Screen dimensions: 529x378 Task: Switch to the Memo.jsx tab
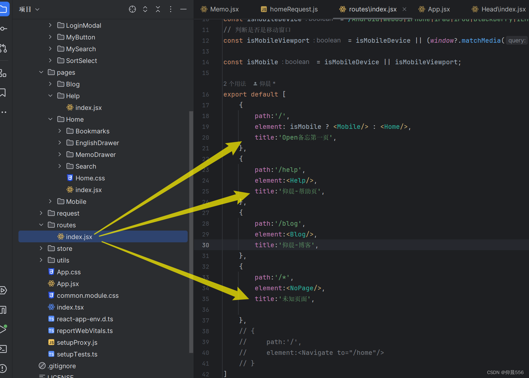(x=220, y=9)
